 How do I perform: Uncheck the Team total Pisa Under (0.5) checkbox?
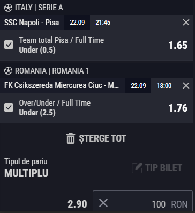coord(9,45)
